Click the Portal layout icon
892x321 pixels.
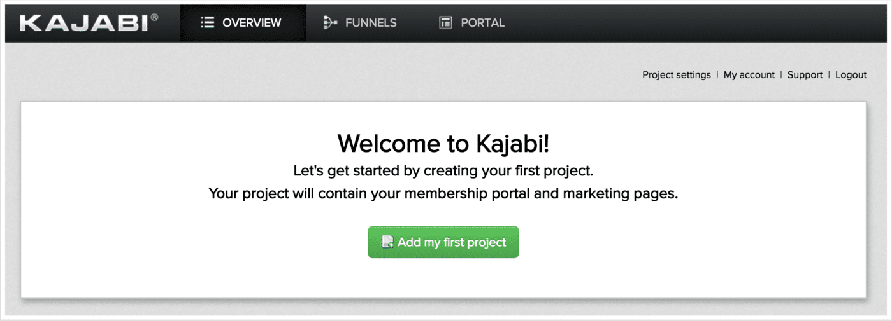tap(445, 23)
